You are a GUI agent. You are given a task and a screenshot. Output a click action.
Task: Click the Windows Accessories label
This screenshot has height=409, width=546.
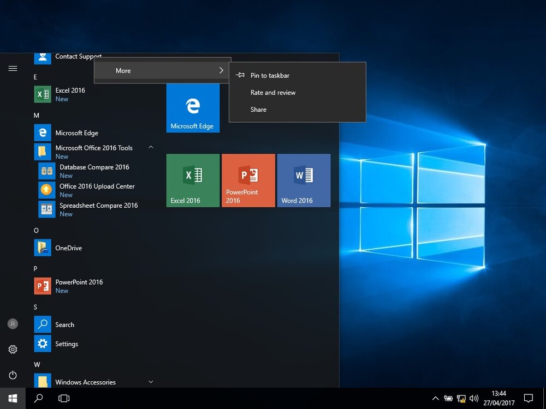pos(85,382)
